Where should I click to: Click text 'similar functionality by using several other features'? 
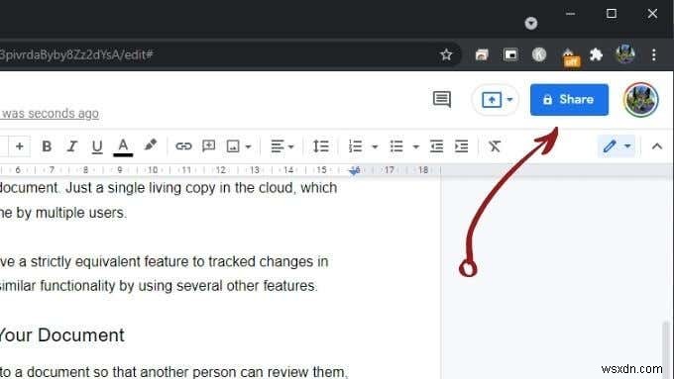pos(159,286)
